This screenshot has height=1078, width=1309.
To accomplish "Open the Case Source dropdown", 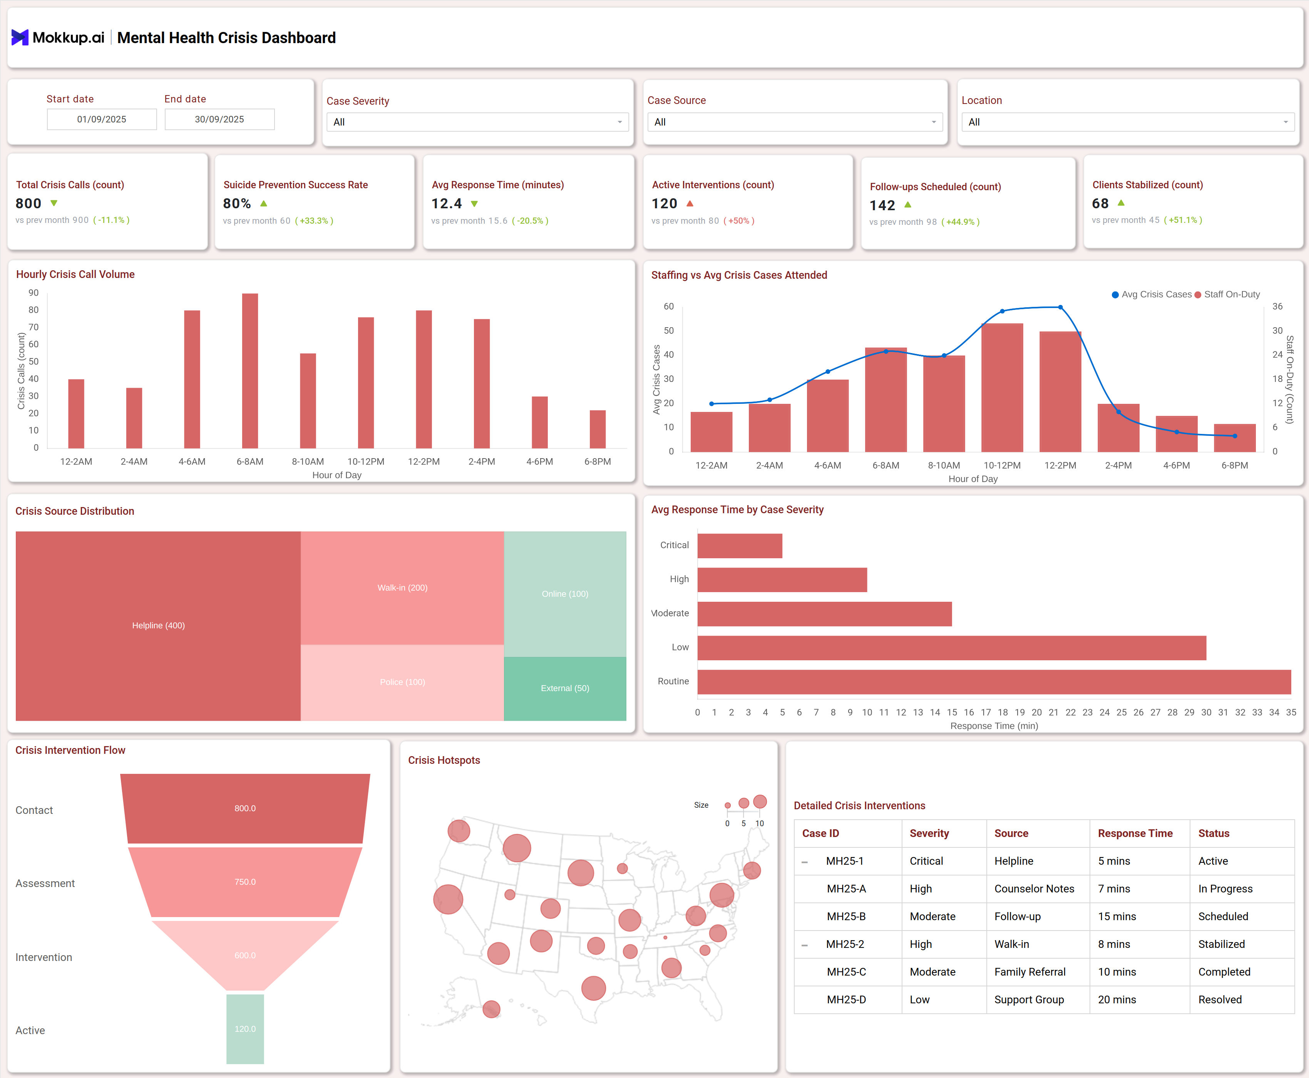I will [795, 122].
